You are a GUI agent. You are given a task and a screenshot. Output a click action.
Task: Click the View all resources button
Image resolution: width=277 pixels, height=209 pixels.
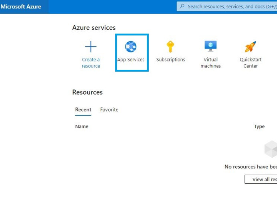[261, 179]
